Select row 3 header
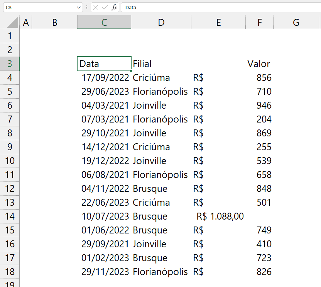 tap(10, 64)
